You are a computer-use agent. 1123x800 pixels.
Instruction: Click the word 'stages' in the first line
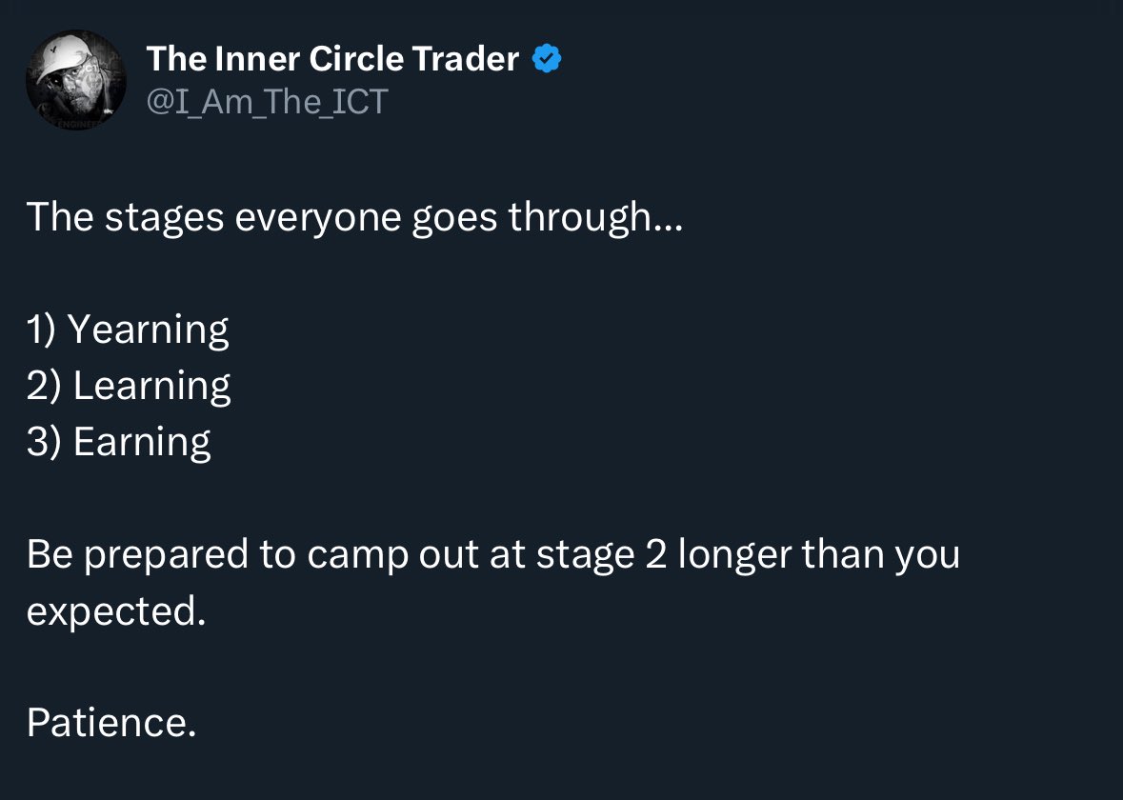tap(165, 219)
